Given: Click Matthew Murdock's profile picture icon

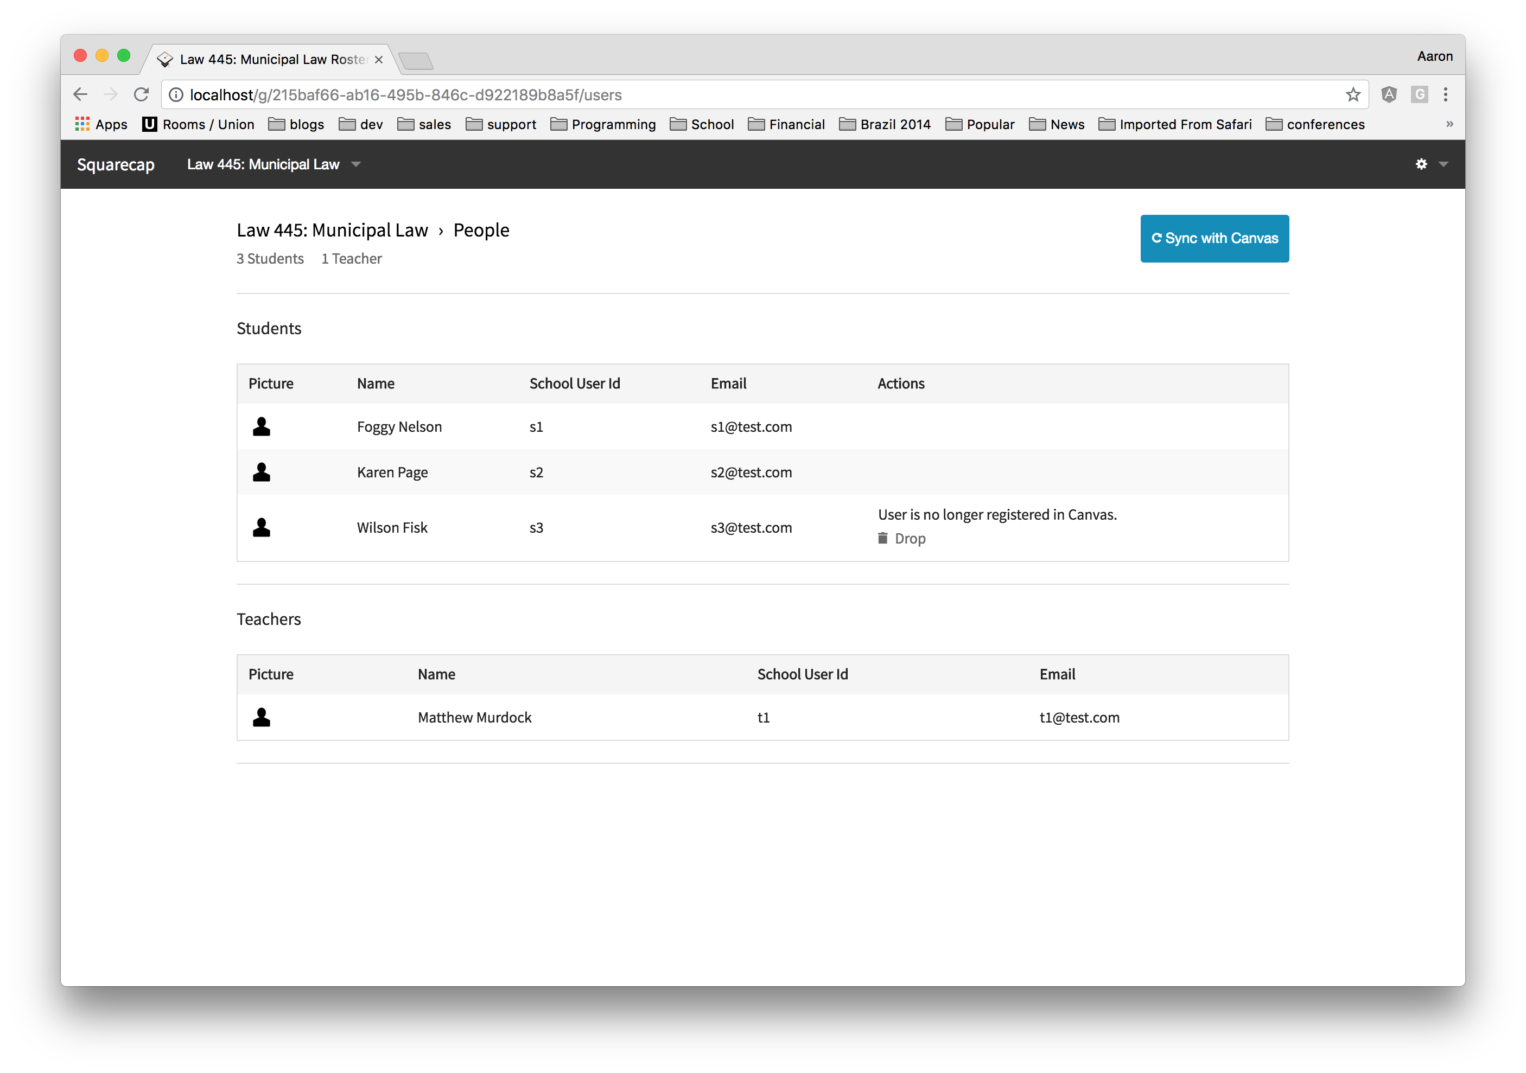Looking at the screenshot, I should point(261,718).
